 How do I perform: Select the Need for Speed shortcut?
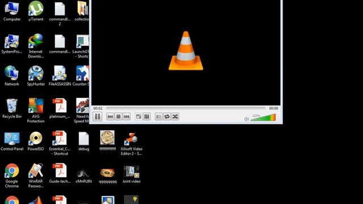click(x=82, y=110)
